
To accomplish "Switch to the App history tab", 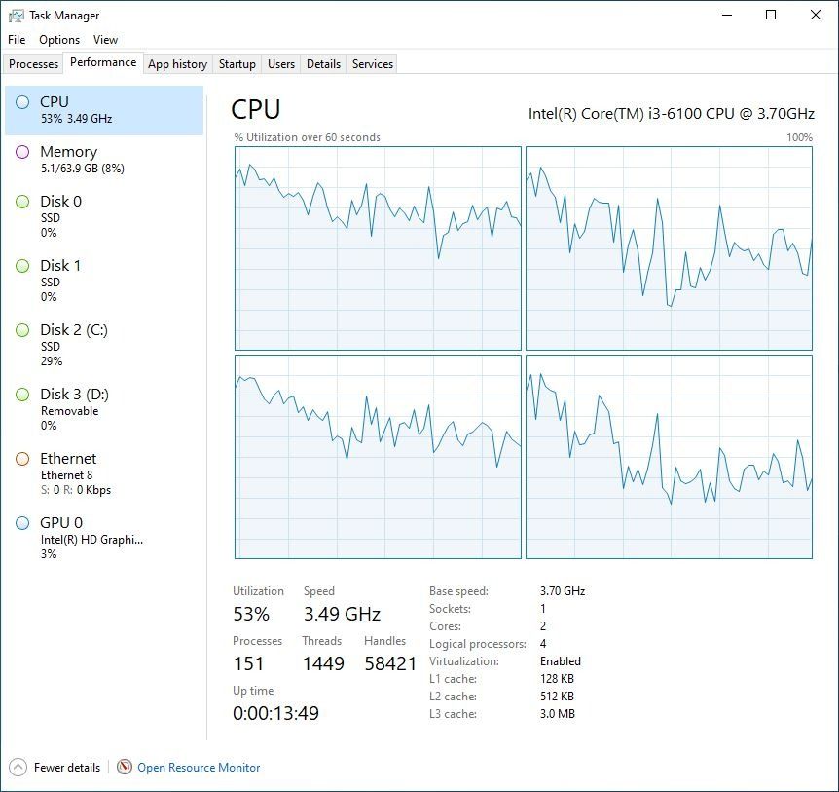I will pos(178,64).
